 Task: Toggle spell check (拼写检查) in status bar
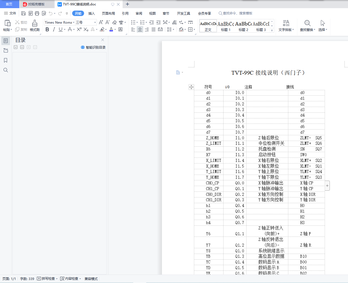tap(47, 279)
